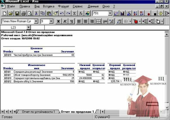
Task: Open the Сервис menu
Action: (78, 6)
